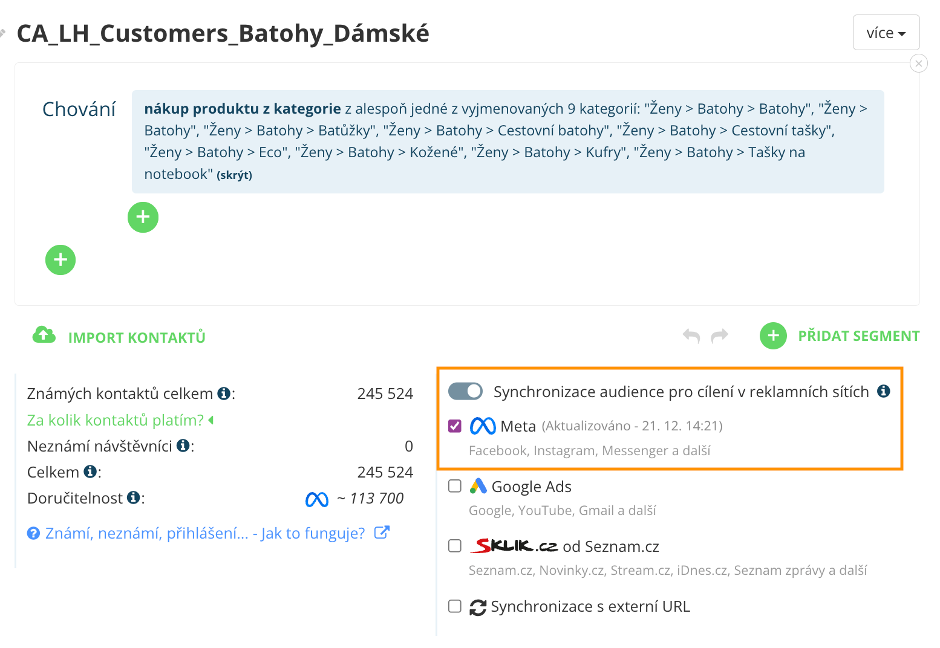Click the circular sync icon for externí URL
Image resolution: width=940 pixels, height=648 pixels.
(x=478, y=606)
